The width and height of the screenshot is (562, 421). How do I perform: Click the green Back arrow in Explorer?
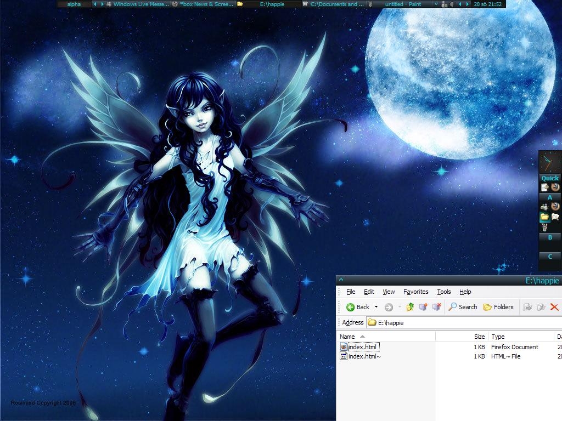click(x=350, y=307)
